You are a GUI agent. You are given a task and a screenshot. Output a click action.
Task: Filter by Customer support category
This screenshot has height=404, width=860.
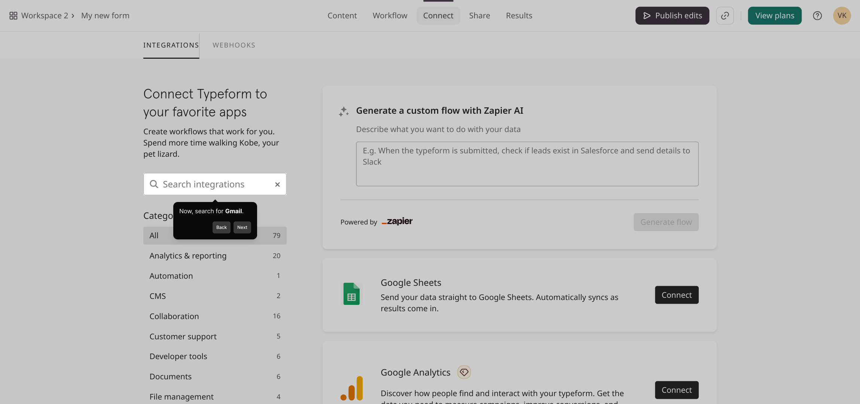[x=215, y=337]
